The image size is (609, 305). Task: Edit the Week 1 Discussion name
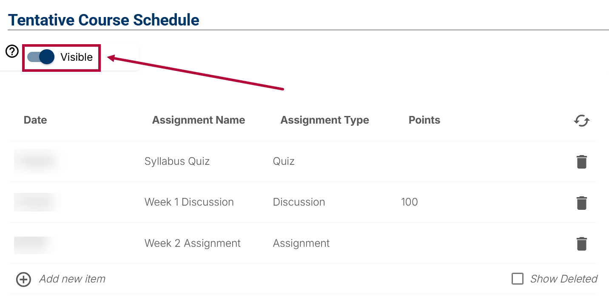[189, 202]
